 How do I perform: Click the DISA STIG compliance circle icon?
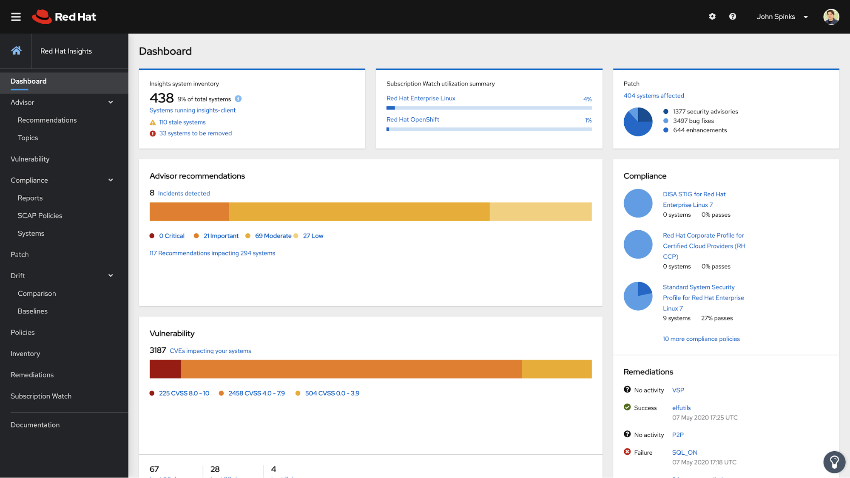pyautogui.click(x=638, y=204)
